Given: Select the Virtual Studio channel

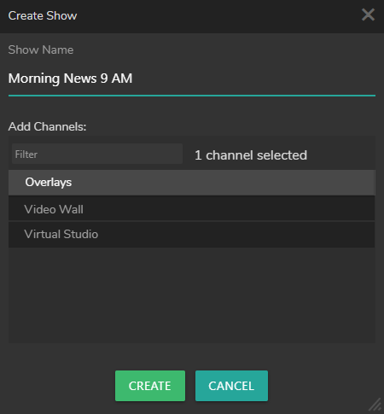Looking at the screenshot, I should [192, 235].
